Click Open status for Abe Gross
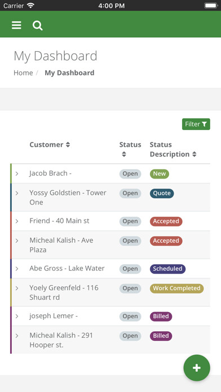 pyautogui.click(x=130, y=269)
